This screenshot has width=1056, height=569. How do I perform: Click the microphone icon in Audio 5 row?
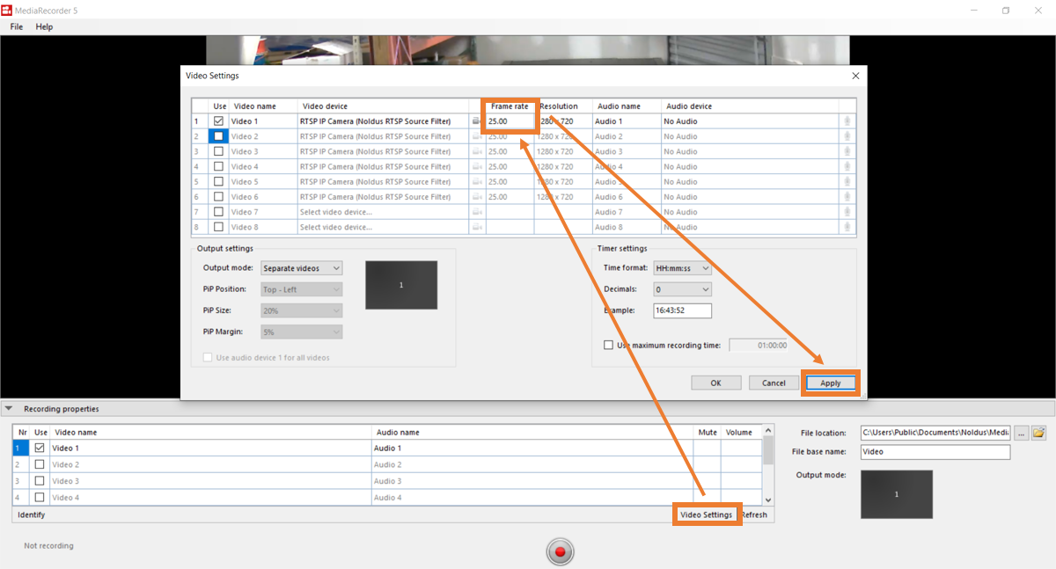(x=847, y=182)
